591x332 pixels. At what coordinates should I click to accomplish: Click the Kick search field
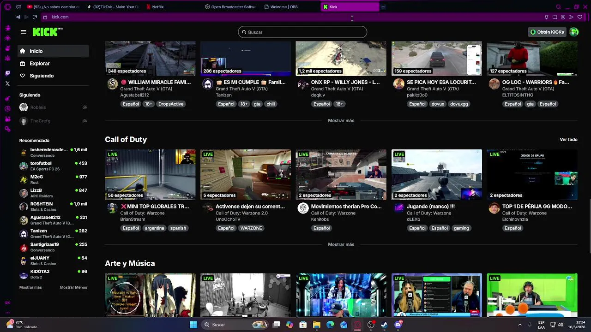(302, 32)
